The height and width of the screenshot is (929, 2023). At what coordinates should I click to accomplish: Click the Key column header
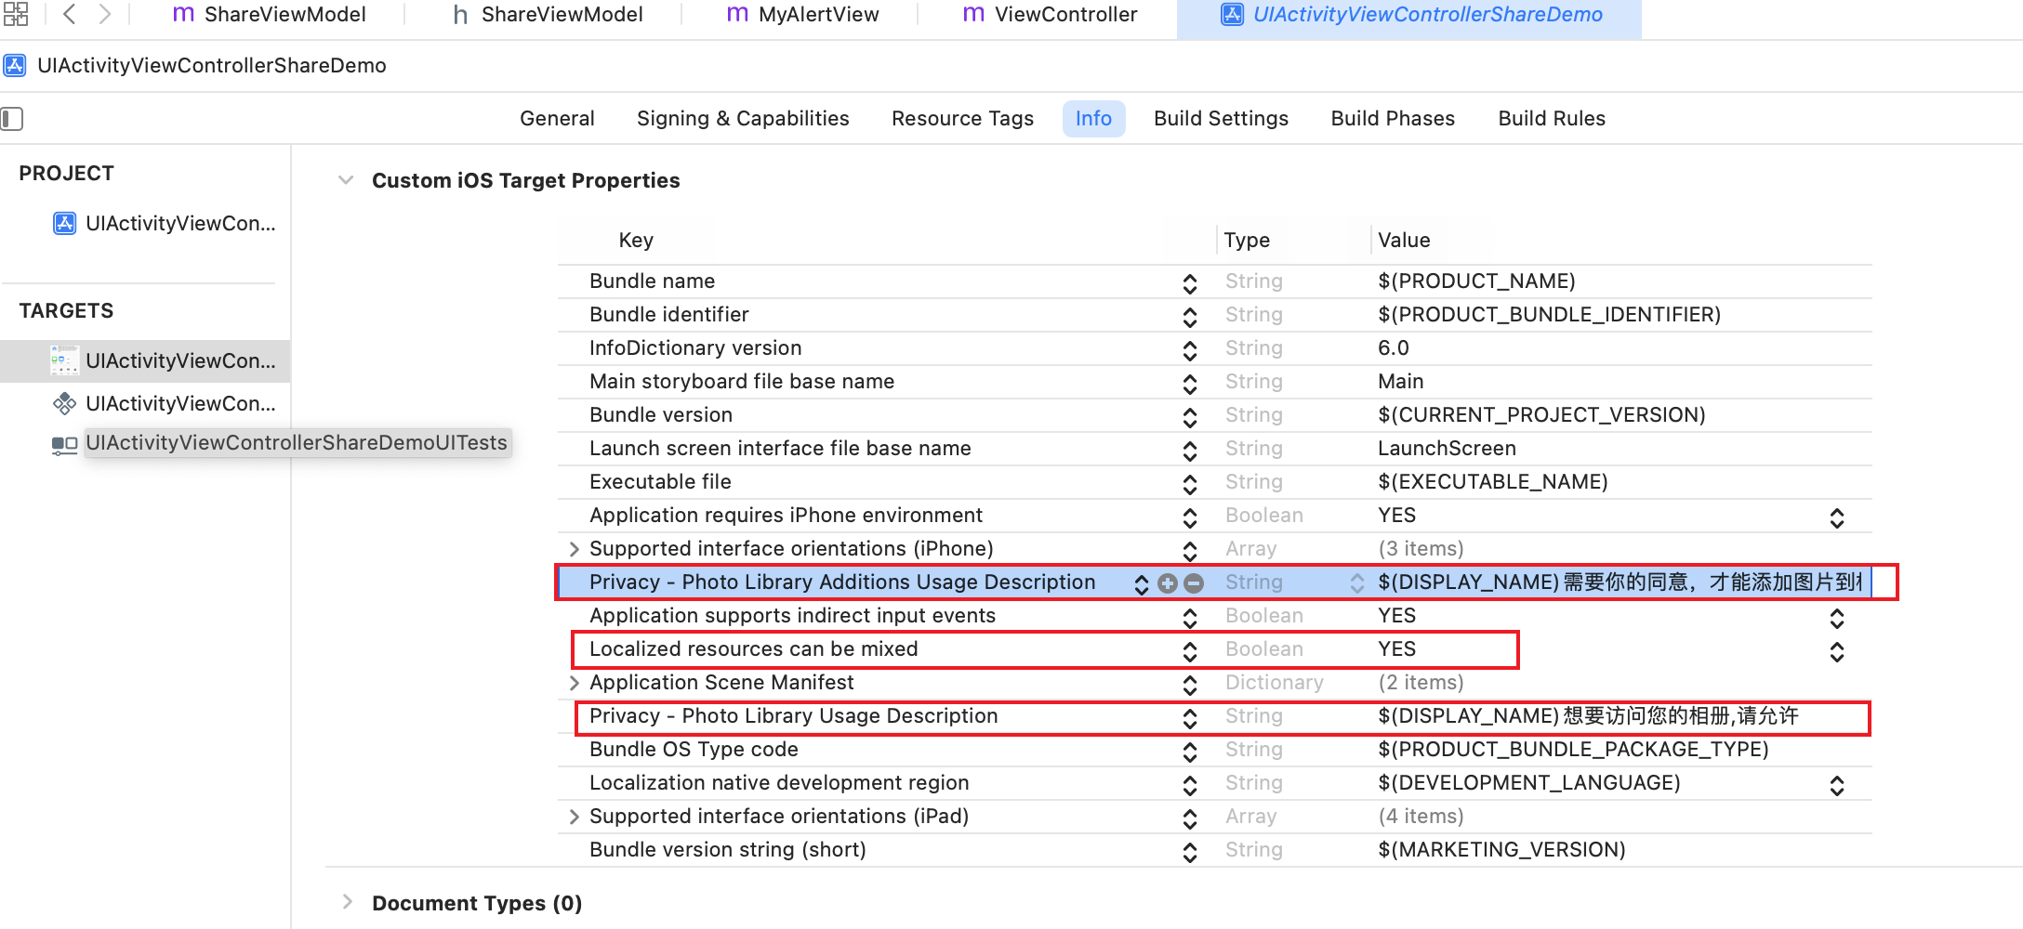[636, 241]
